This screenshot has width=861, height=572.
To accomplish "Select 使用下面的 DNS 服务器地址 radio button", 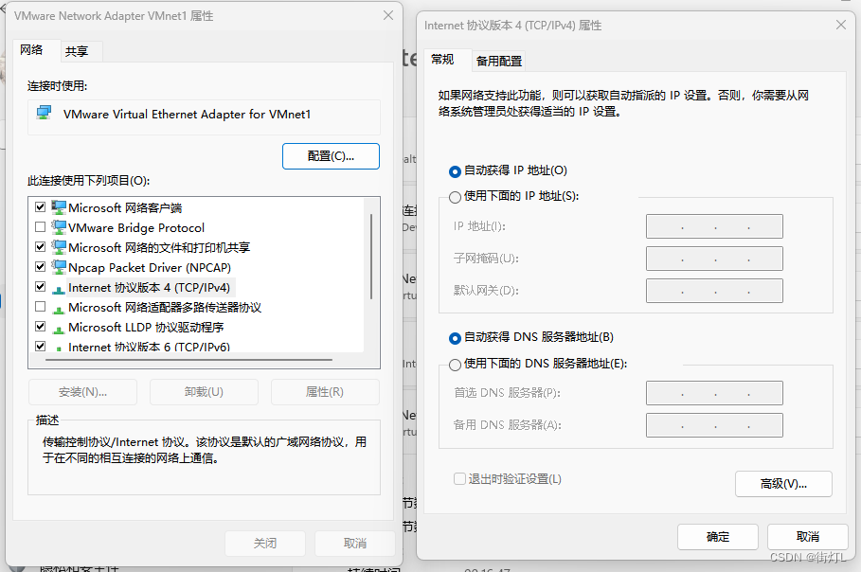I will pyautogui.click(x=455, y=365).
